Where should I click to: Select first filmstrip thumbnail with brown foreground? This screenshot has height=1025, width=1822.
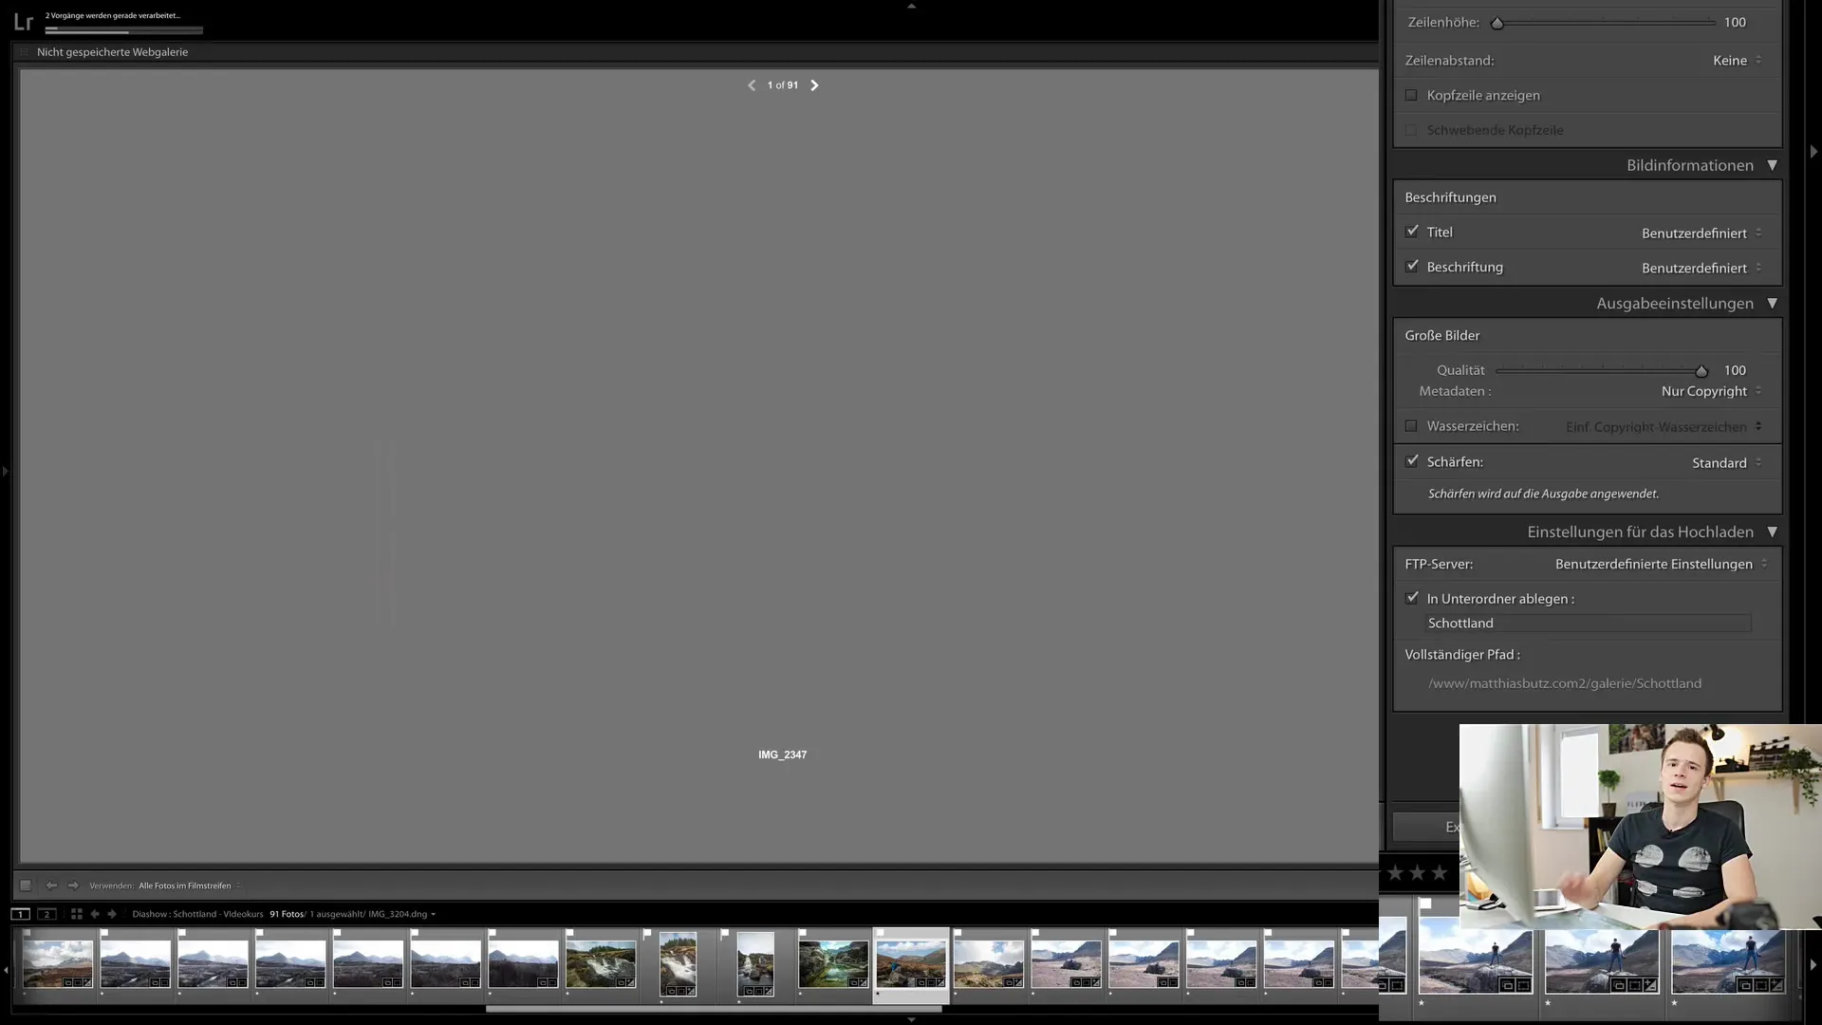click(x=58, y=964)
